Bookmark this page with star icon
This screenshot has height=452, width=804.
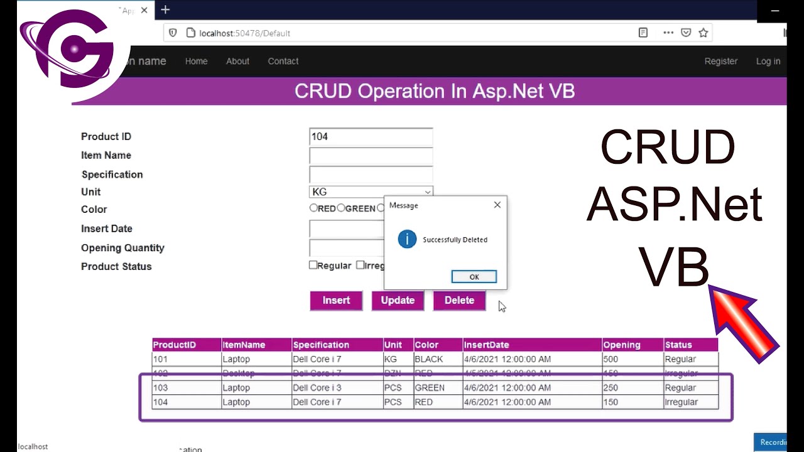point(703,33)
